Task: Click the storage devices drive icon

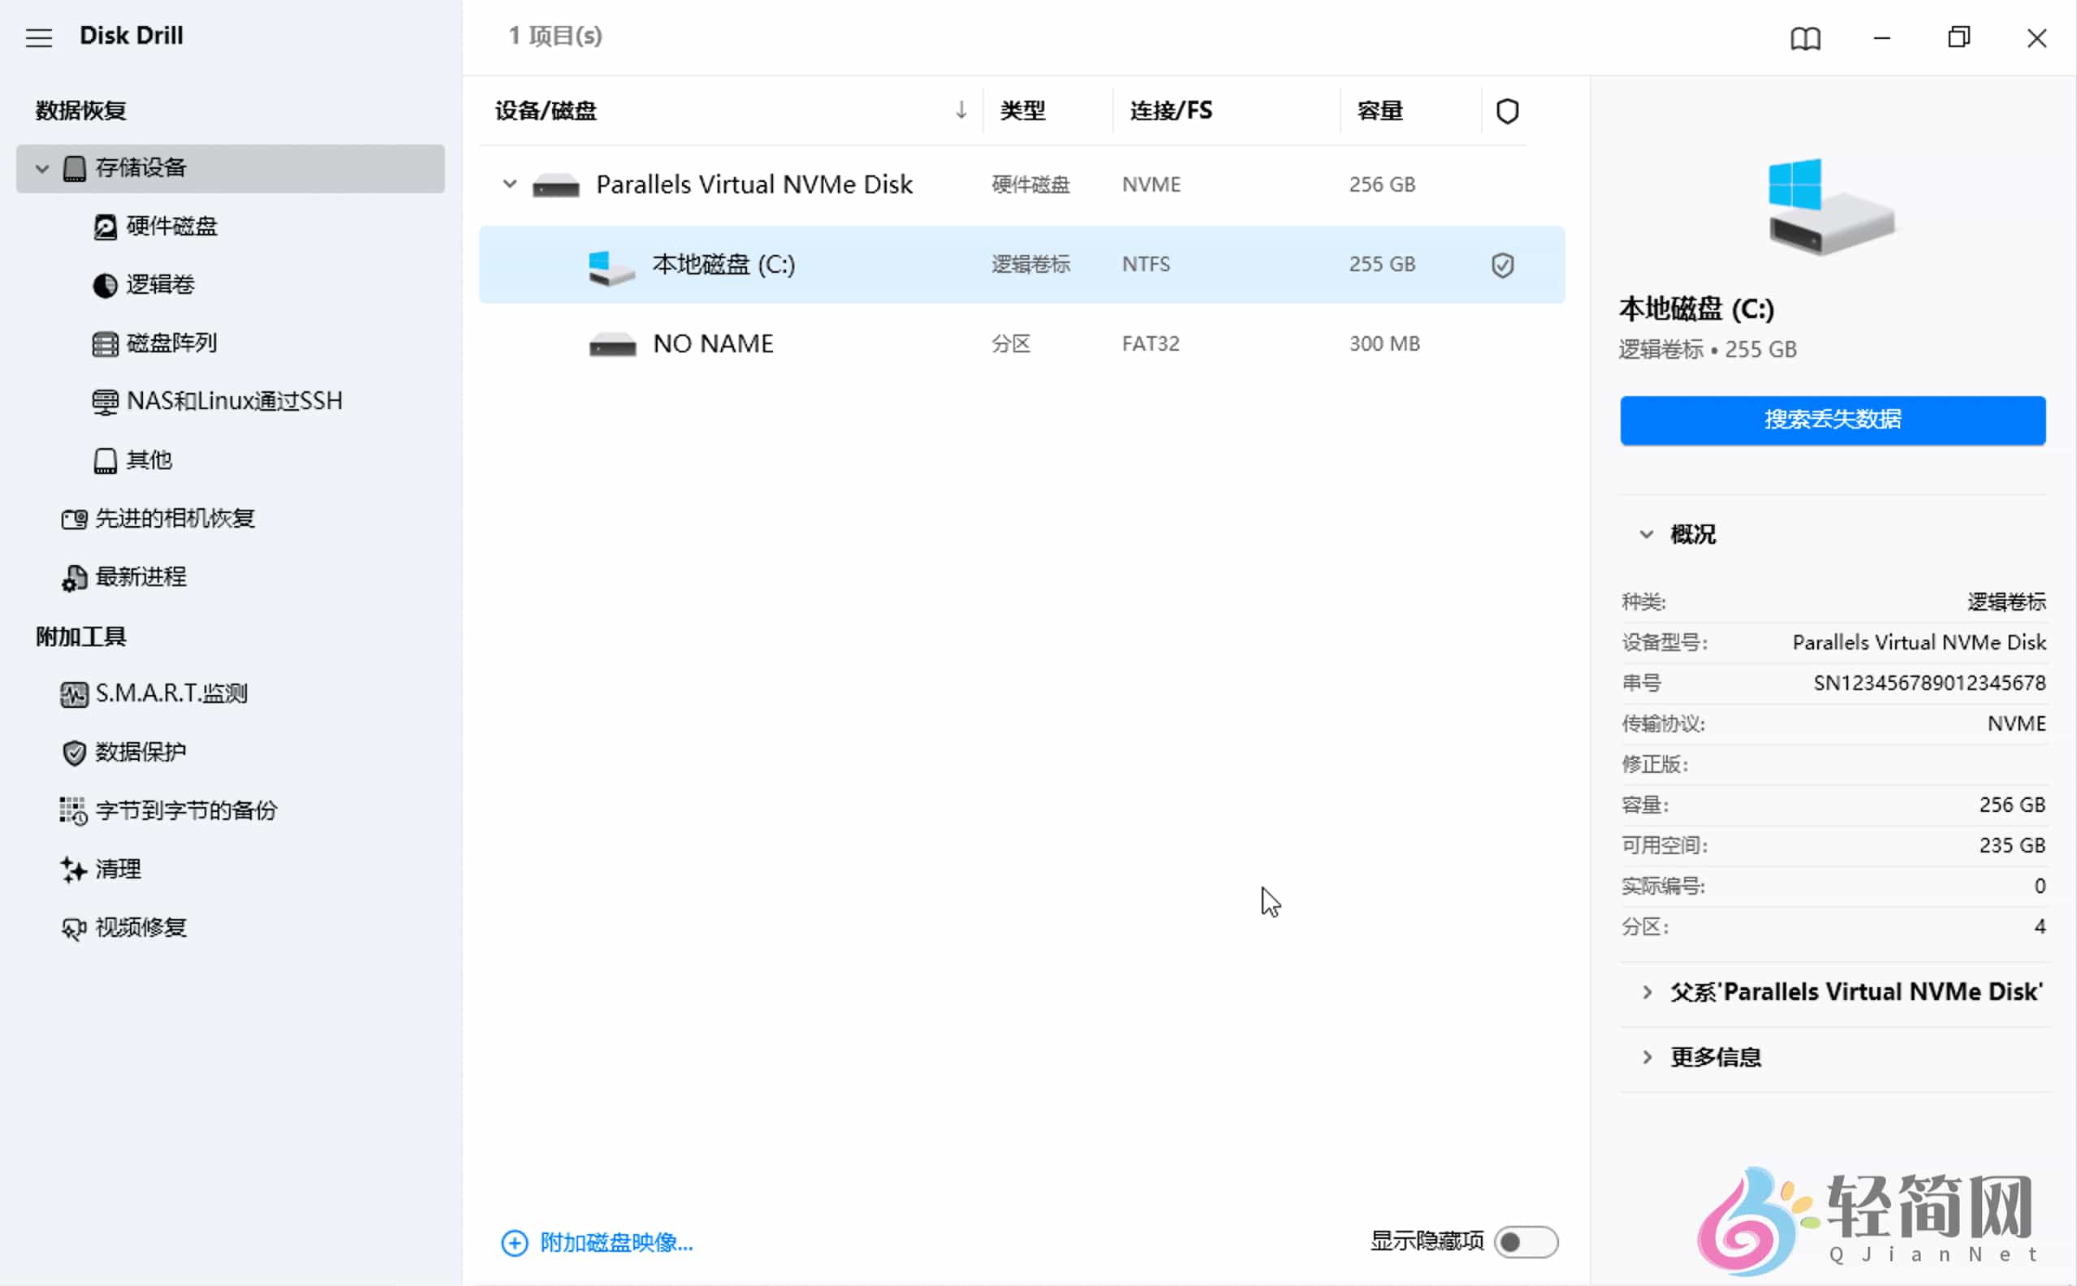Action: tap(75, 168)
